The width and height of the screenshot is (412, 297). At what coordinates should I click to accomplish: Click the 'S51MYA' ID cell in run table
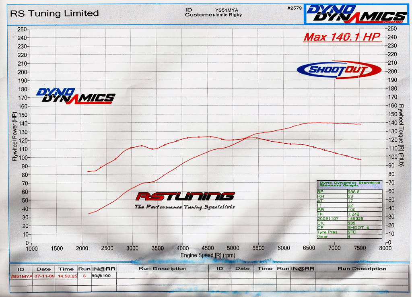tap(22, 276)
